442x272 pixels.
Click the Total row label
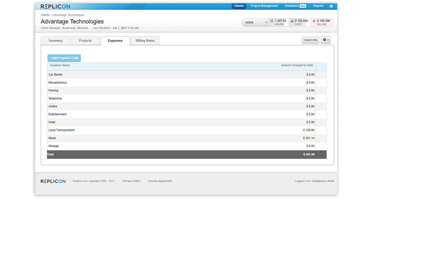(x=50, y=155)
